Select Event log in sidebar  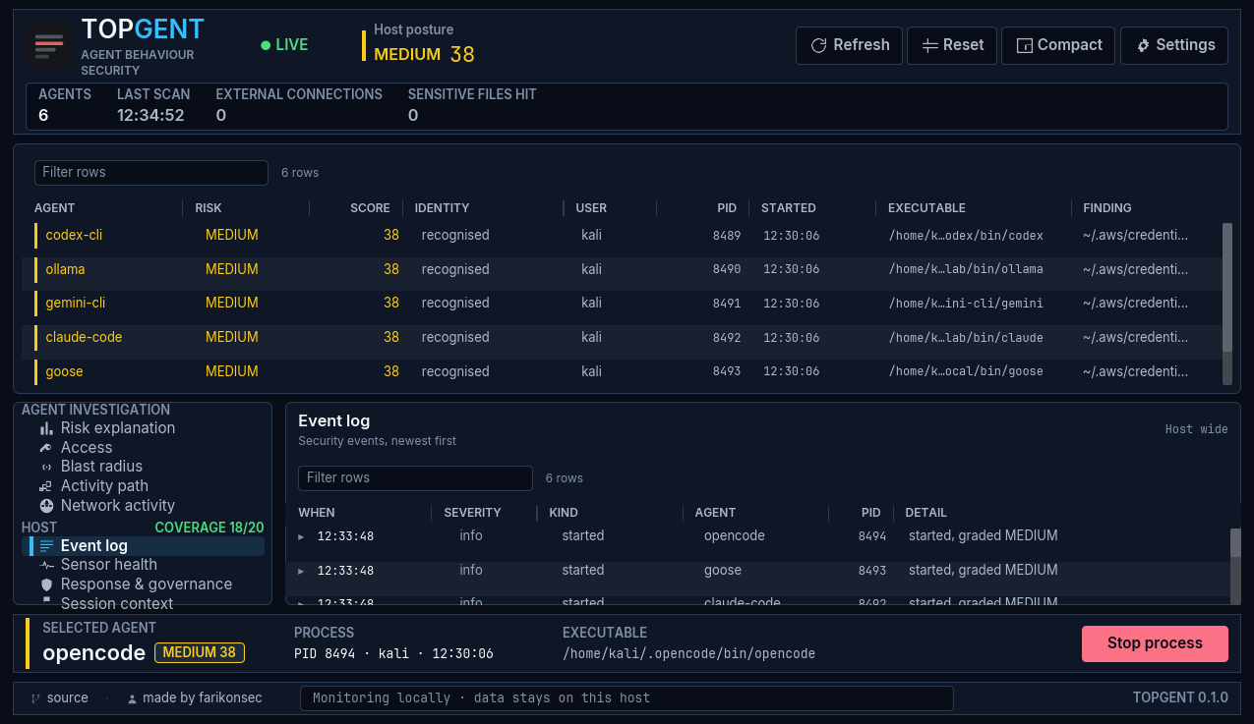[144, 546]
